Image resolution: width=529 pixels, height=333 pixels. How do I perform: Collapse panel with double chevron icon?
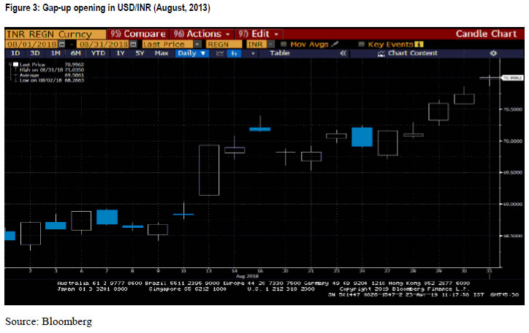click(x=343, y=53)
